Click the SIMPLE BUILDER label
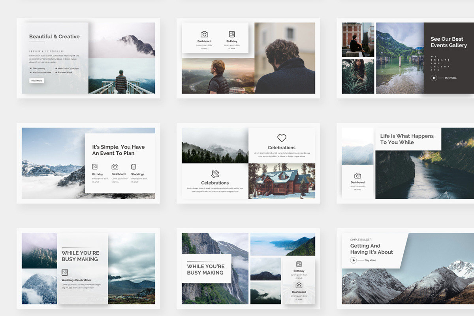 [360, 240]
